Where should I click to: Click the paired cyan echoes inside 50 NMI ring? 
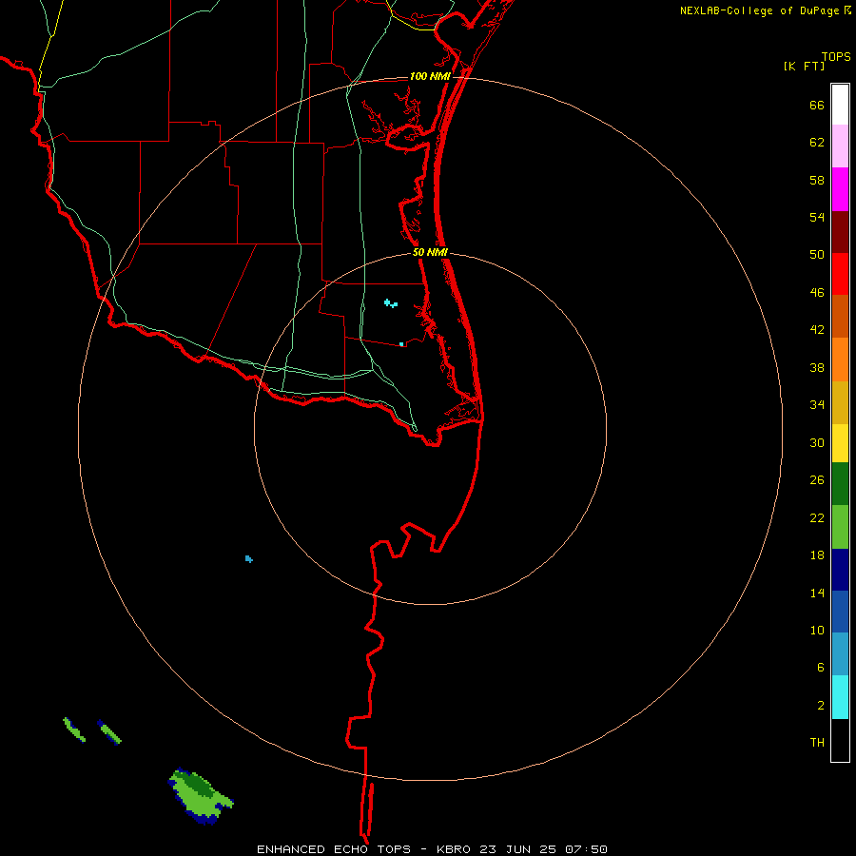click(391, 303)
